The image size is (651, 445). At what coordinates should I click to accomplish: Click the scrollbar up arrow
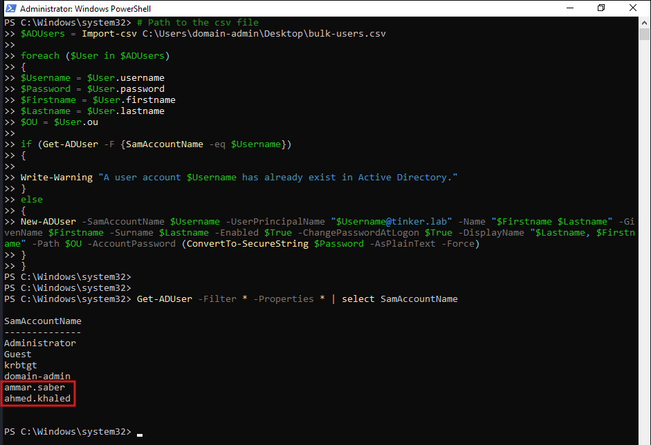click(645, 22)
